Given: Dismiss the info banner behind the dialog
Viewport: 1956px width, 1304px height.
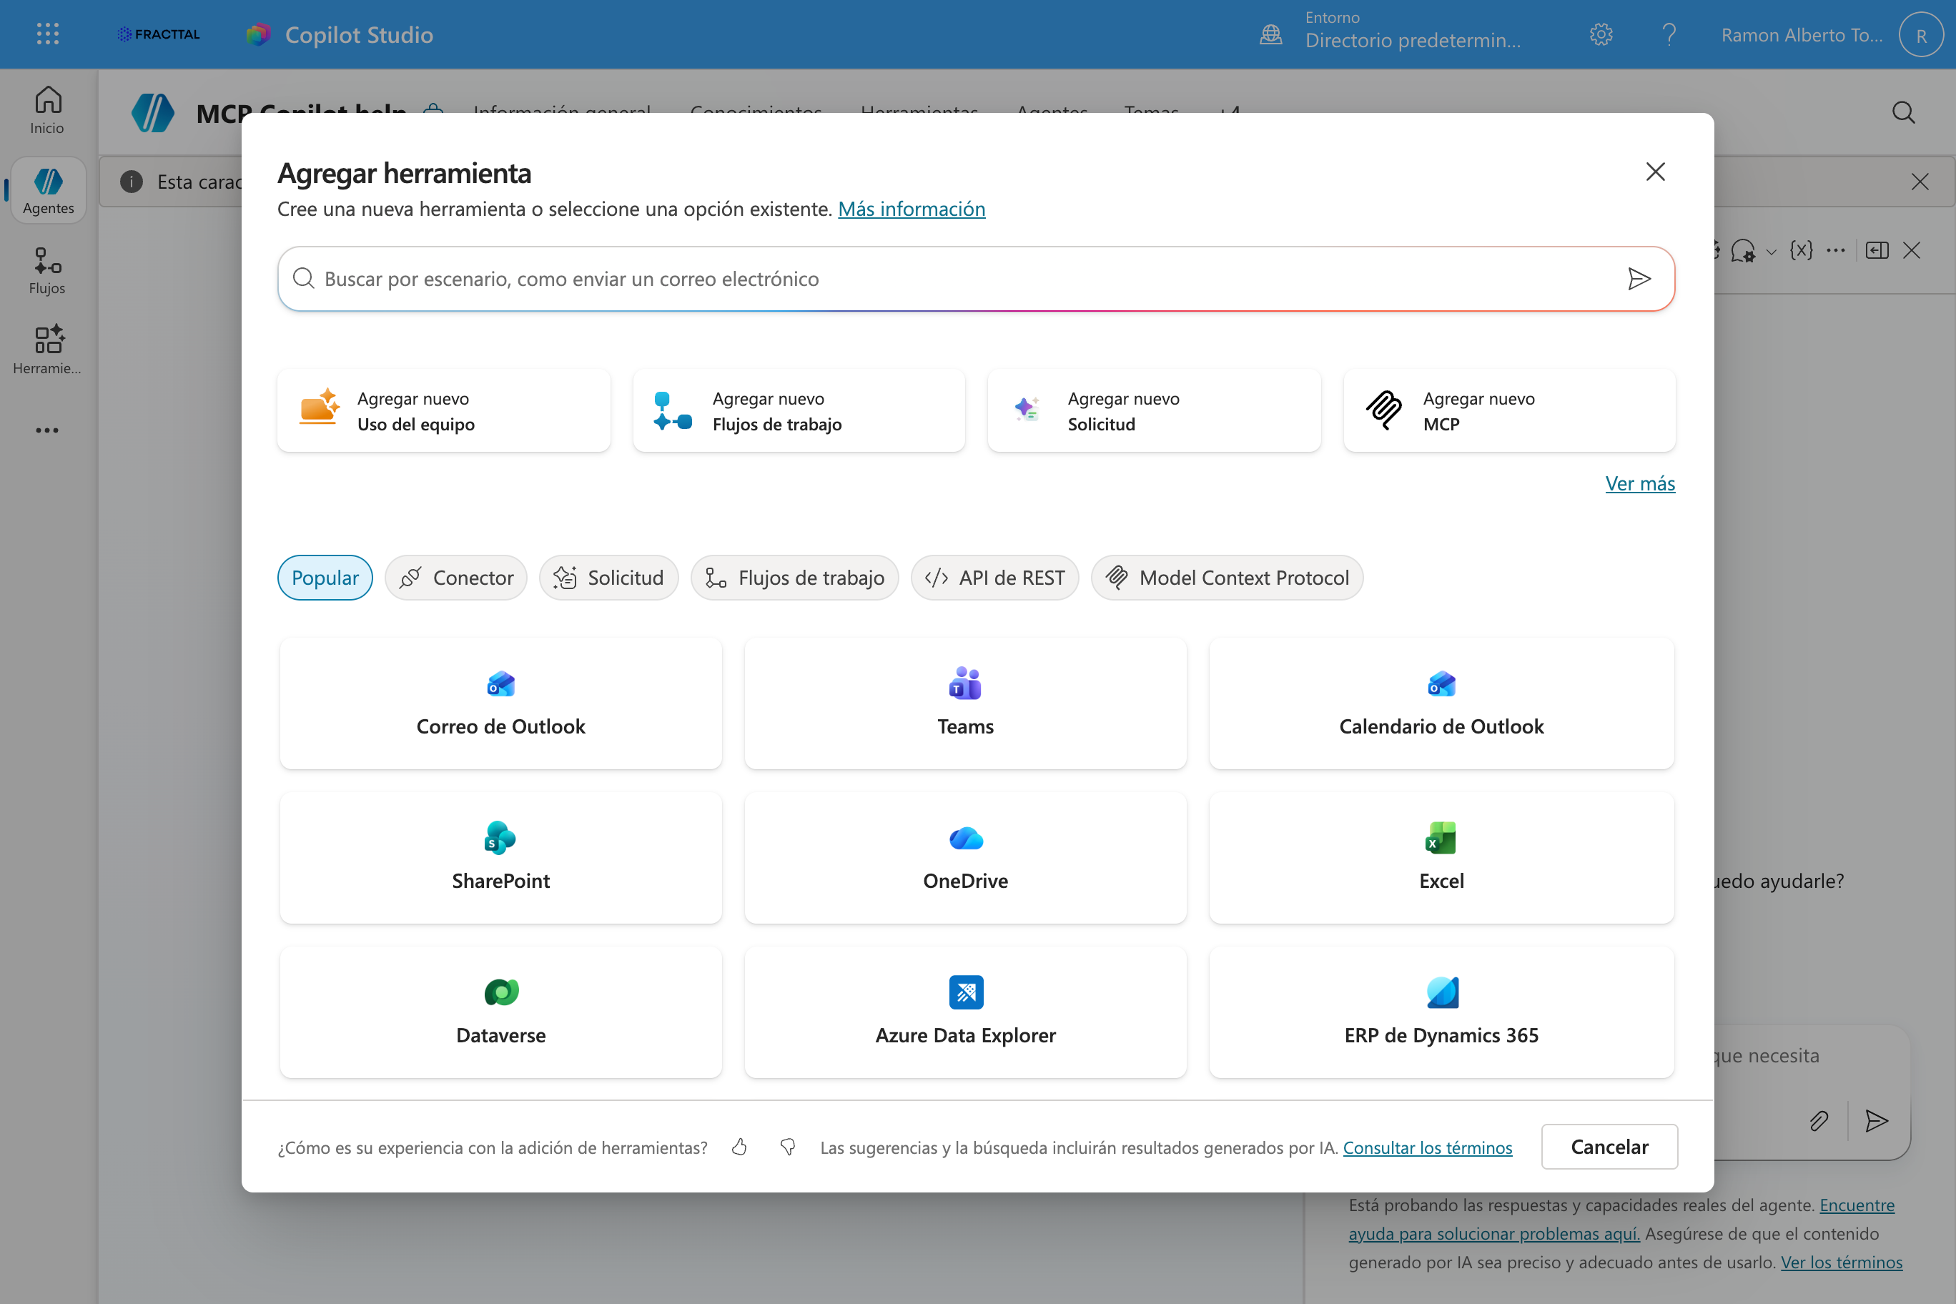Looking at the screenshot, I should click(x=1920, y=182).
